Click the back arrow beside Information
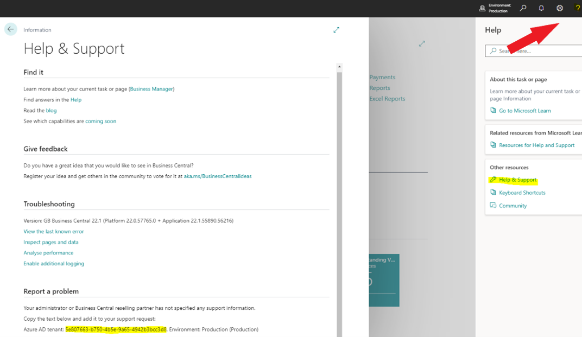The width and height of the screenshot is (582, 337). tap(10, 29)
